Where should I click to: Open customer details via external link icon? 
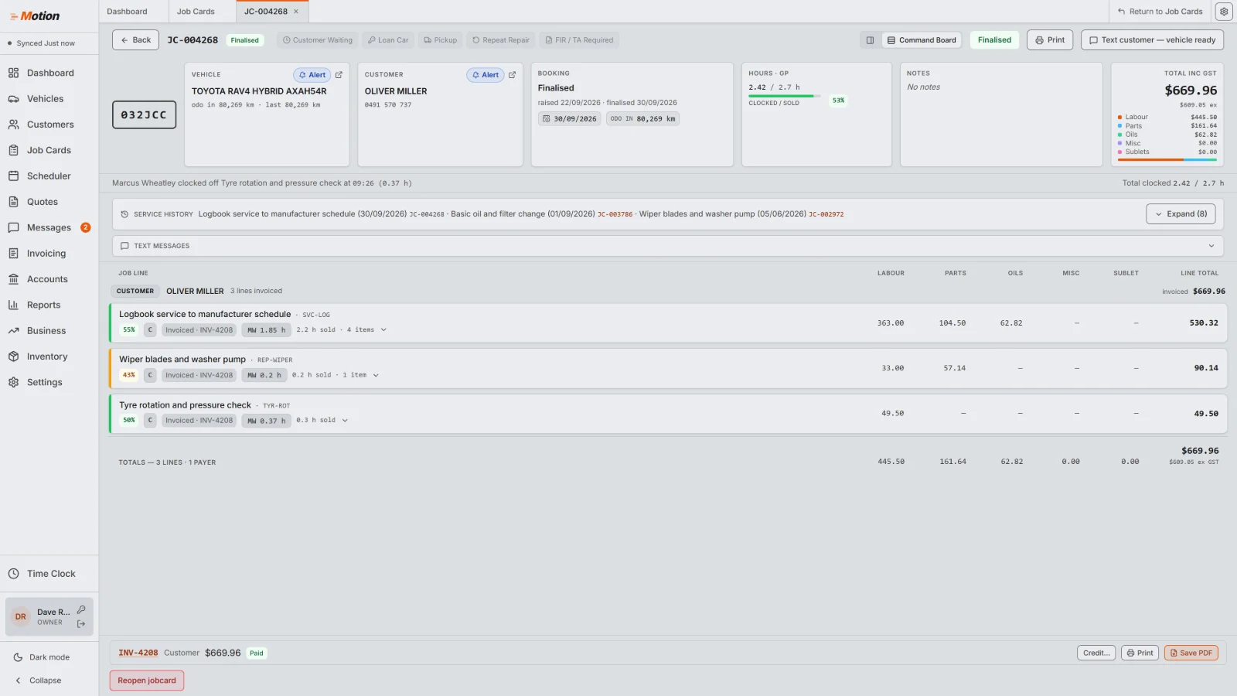[x=512, y=75]
